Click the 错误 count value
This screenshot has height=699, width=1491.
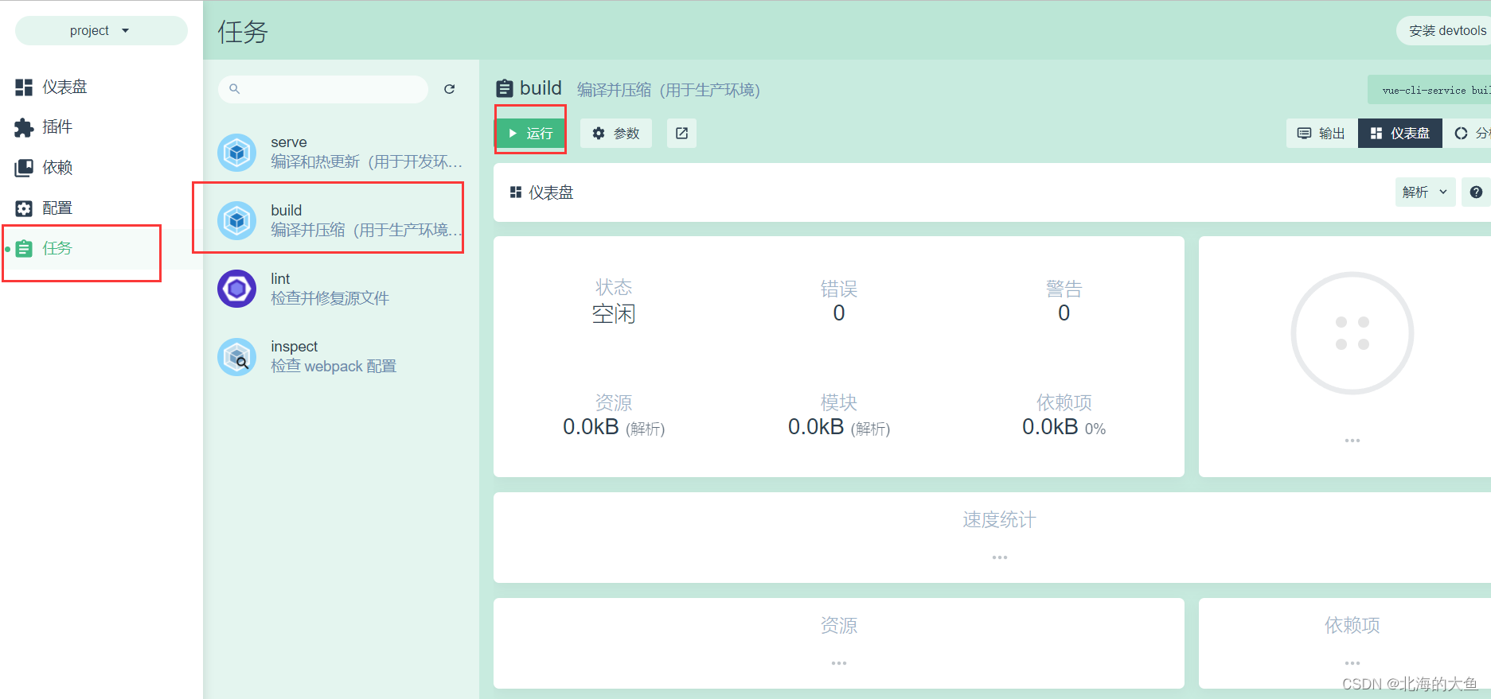[839, 313]
